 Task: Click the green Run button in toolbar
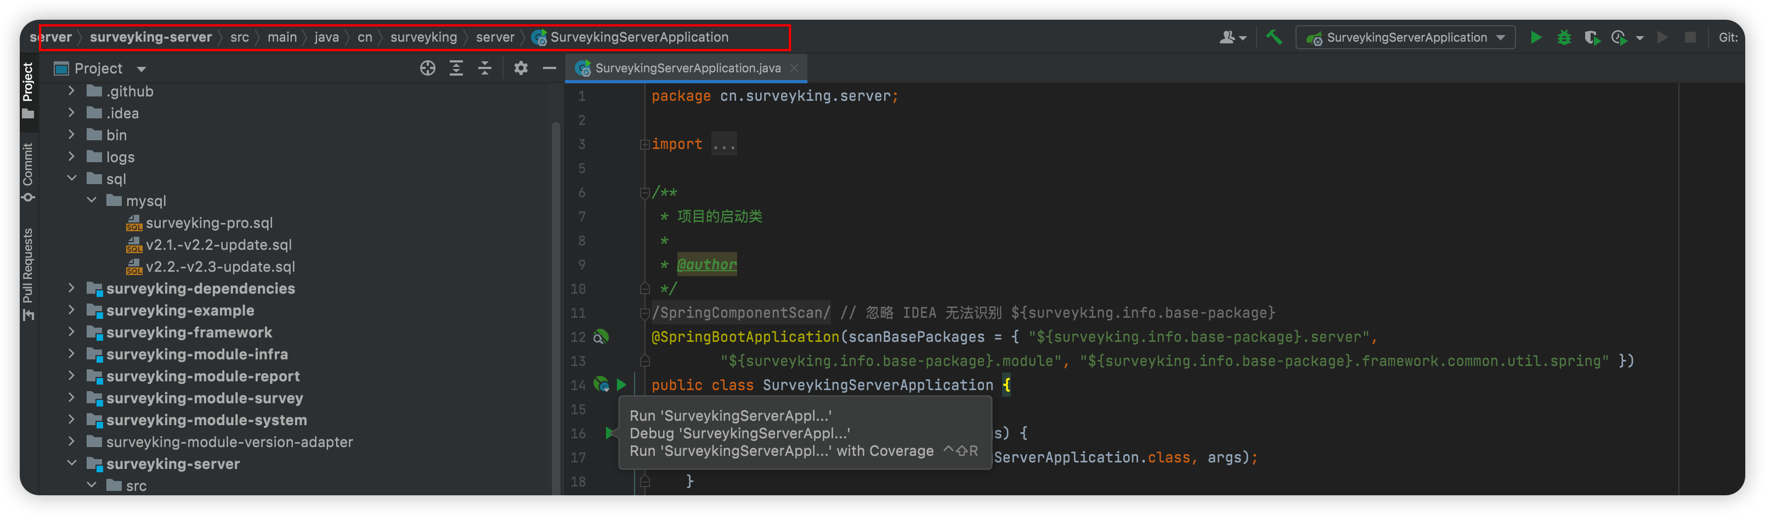[1536, 38]
